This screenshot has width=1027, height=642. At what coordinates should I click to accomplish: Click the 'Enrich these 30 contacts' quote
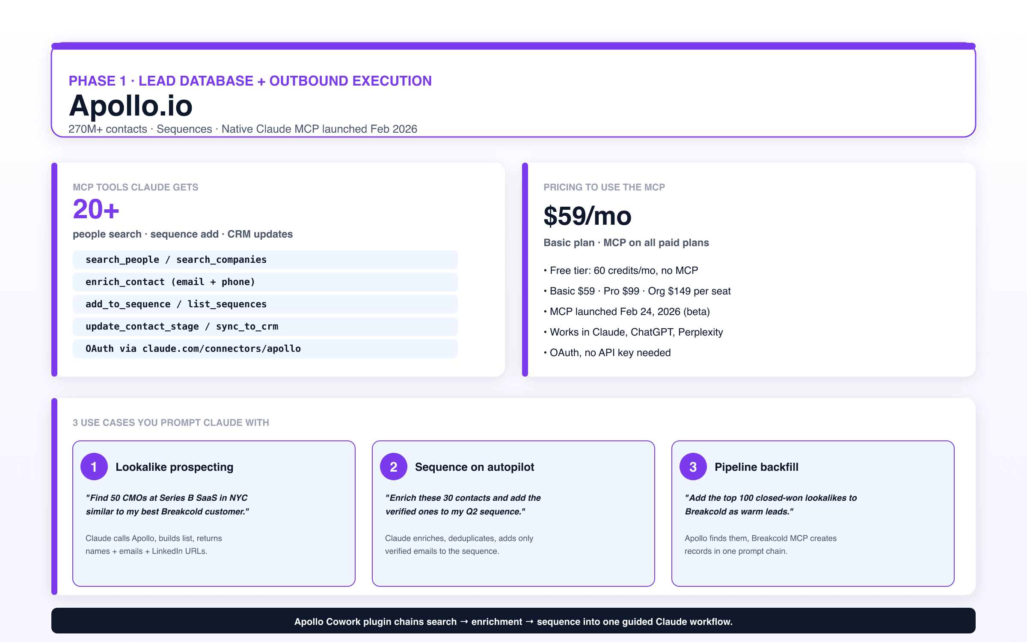463,505
